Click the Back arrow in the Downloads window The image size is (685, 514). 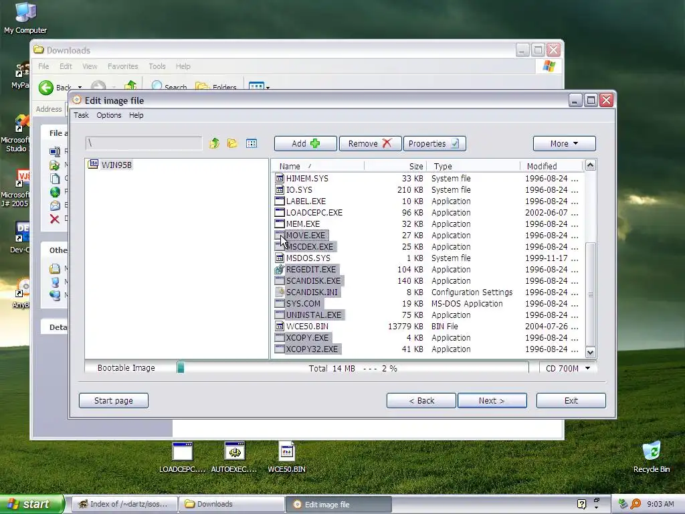(x=46, y=88)
